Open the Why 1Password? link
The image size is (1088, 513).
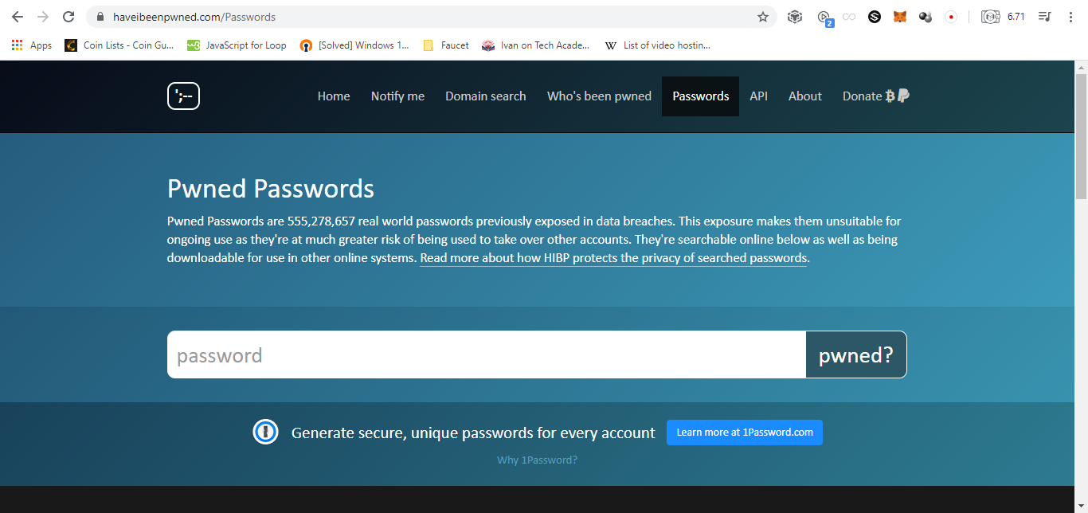pos(537,460)
